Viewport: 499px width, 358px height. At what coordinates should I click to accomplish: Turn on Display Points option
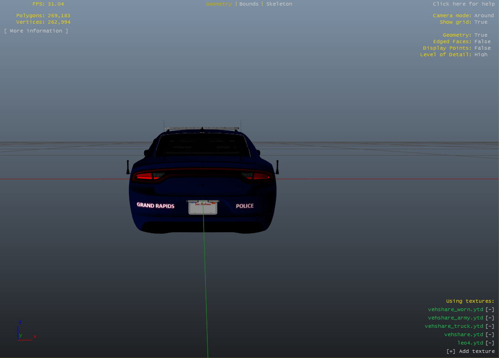pos(482,48)
